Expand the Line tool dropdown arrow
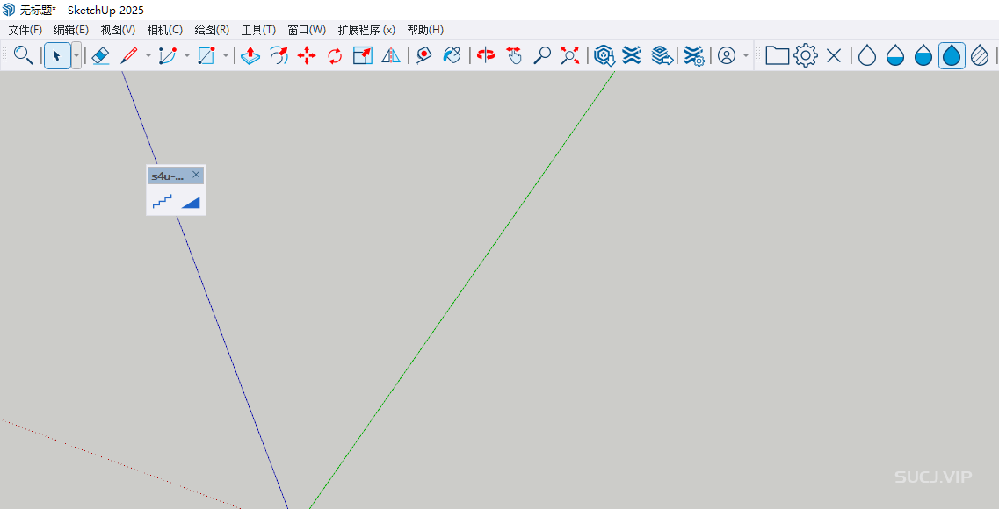 [x=148, y=55]
